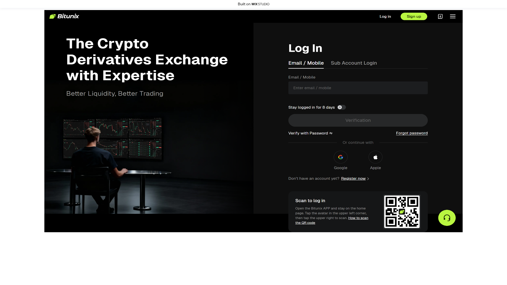Click the Verification button
This screenshot has height=285, width=507.
[x=358, y=120]
